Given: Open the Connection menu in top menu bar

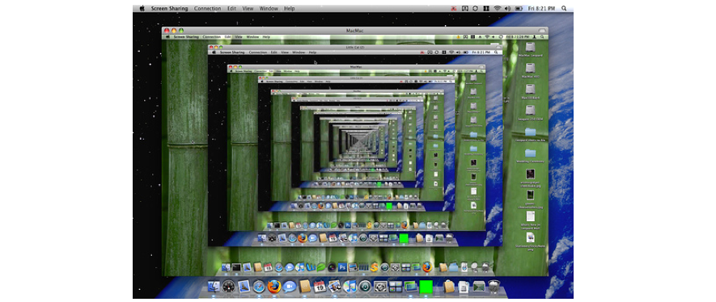Looking at the screenshot, I should coord(207,9).
